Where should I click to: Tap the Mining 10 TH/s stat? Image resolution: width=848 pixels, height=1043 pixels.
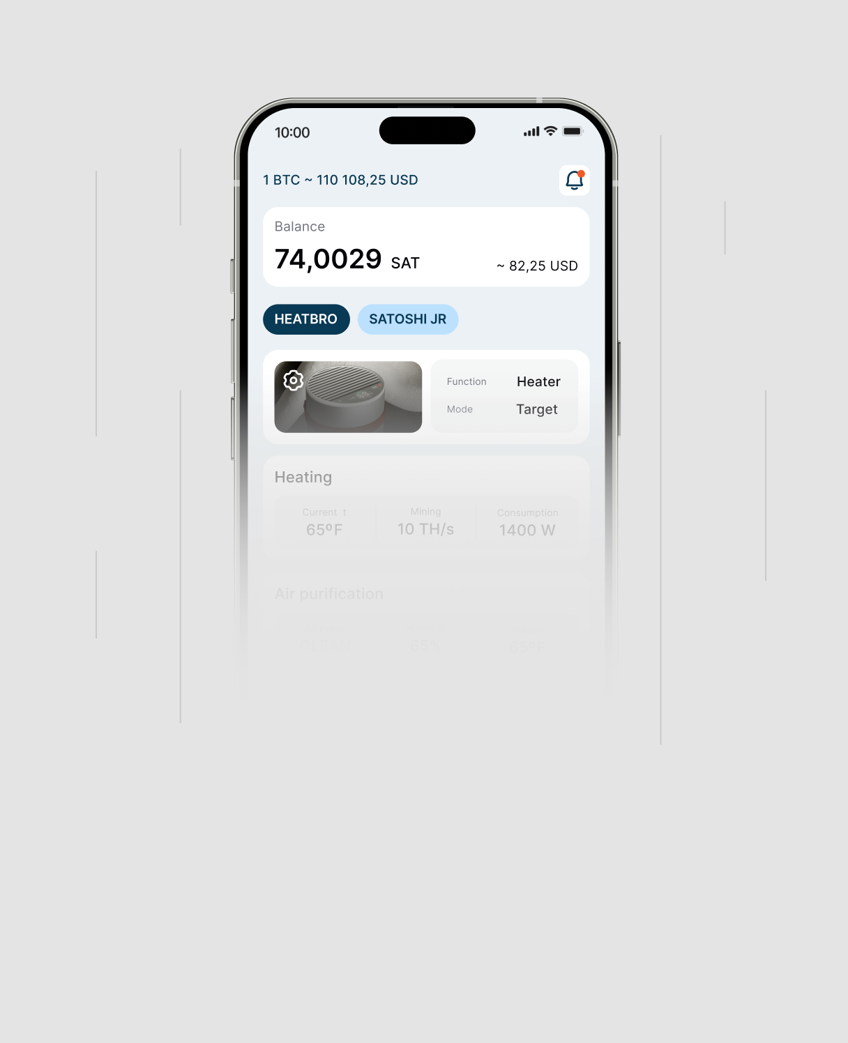tap(425, 522)
